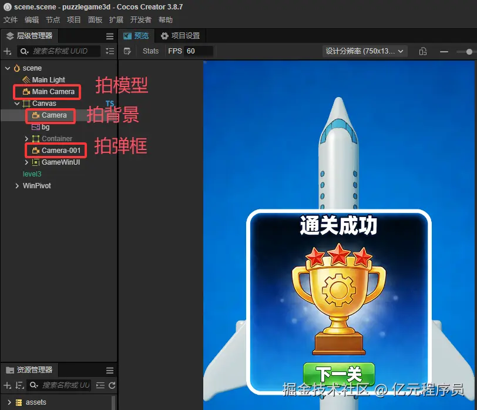Screen dimensions: 477x410
Task: Open the 编辑 menu
Action: [32, 20]
